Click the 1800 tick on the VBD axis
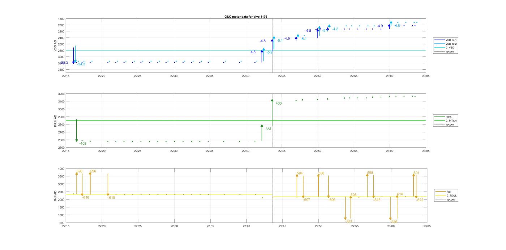 pyautogui.click(x=61, y=19)
